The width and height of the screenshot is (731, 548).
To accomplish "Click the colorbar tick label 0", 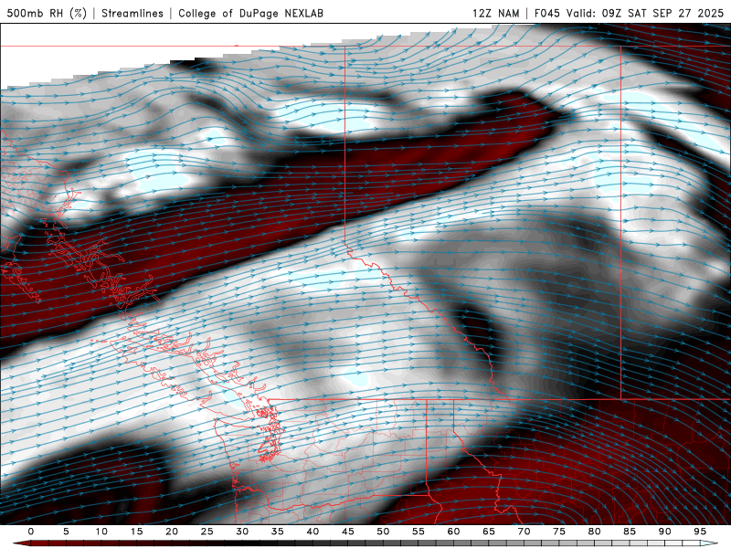I will pyautogui.click(x=31, y=532).
